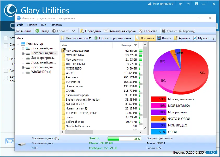The image size is (220, 157).
Task: Expand the Зарезервирова... drive node
Action: [23, 58]
